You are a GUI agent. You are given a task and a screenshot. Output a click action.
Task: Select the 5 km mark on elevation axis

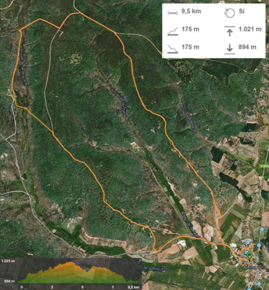(82, 287)
